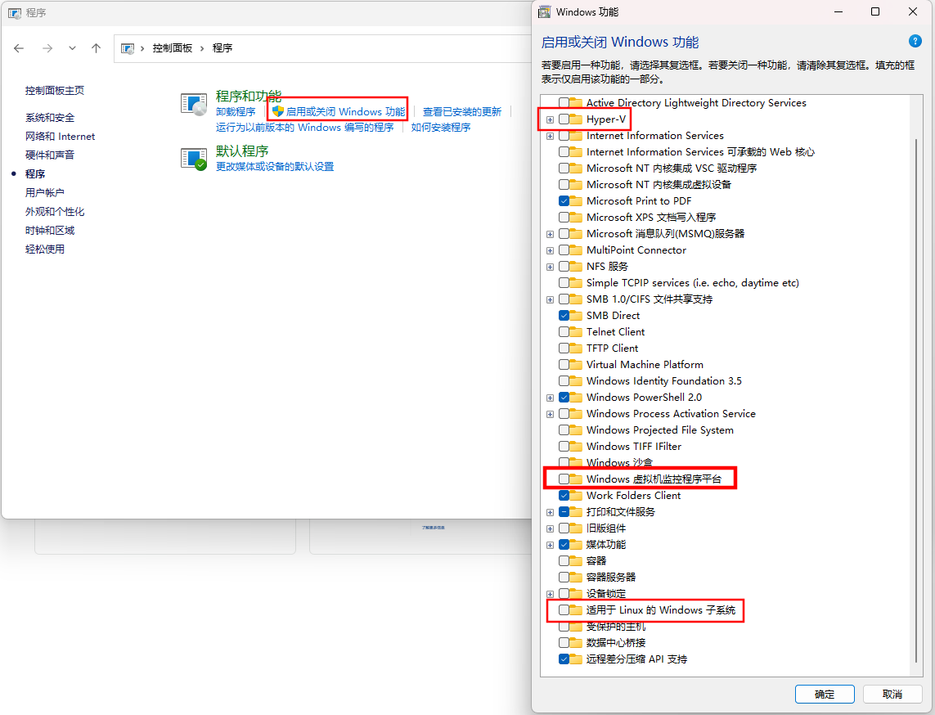Open the 卸载程序 link
Viewport: 935px width, 715px height.
pyautogui.click(x=236, y=112)
